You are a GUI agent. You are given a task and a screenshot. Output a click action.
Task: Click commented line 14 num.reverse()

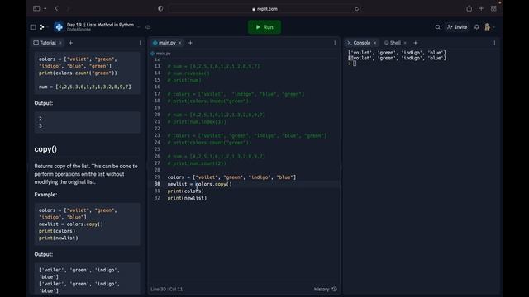[188, 73]
